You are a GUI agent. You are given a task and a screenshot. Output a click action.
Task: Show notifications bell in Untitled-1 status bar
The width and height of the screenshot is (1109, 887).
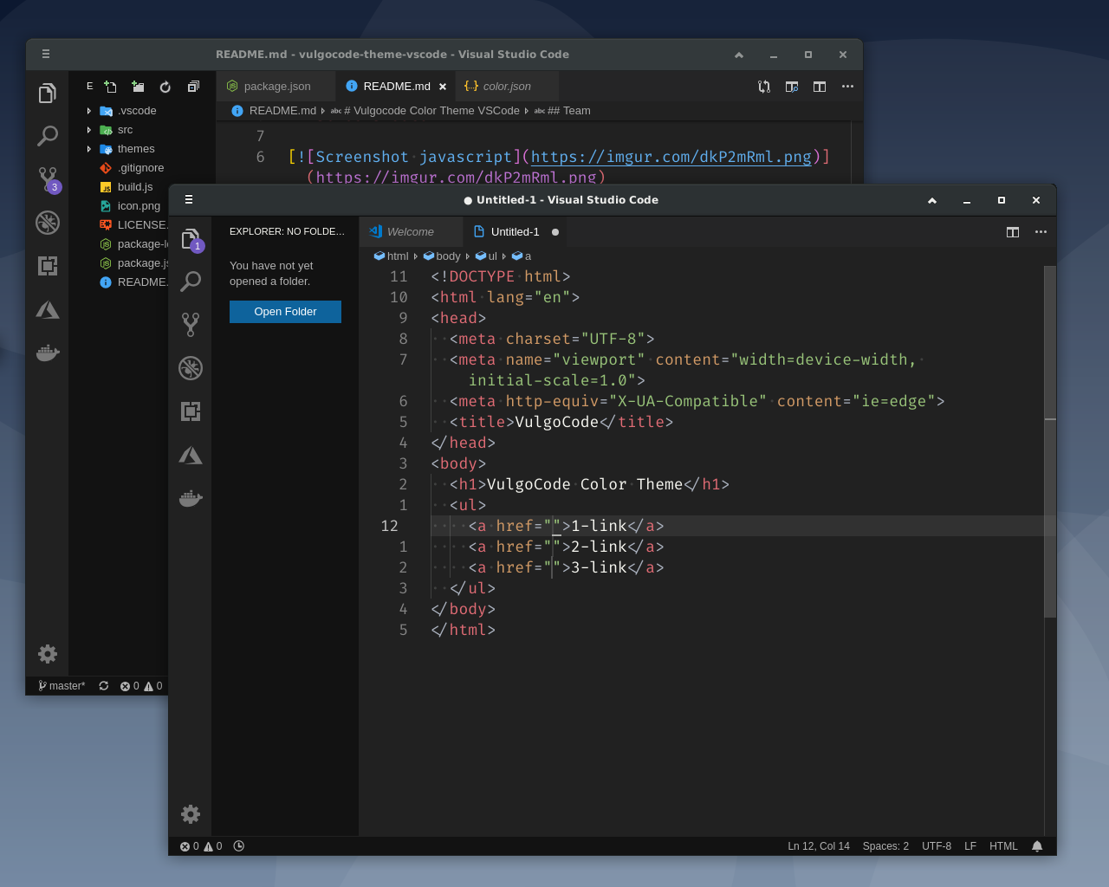1037,846
